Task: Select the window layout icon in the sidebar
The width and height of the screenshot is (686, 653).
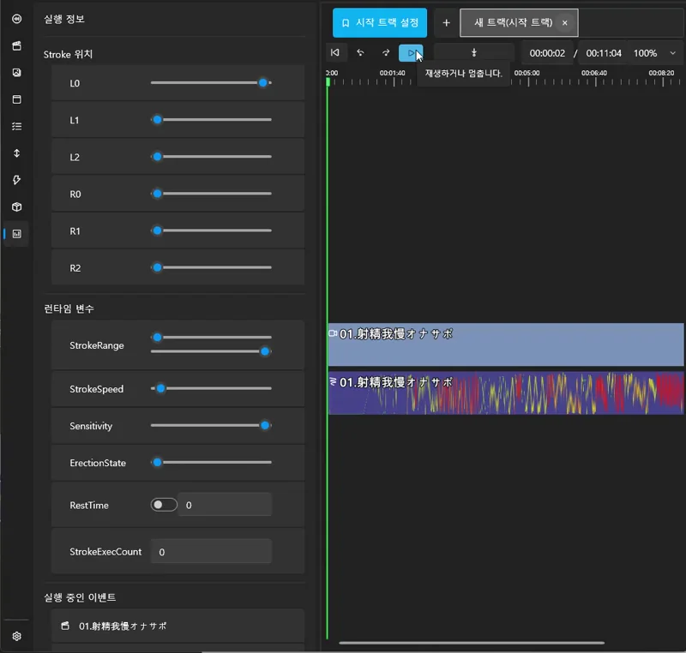Action: [15, 99]
